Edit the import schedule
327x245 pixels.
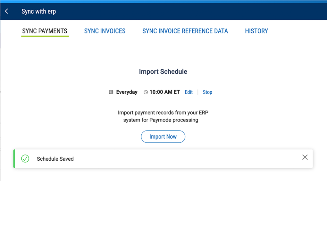(189, 92)
